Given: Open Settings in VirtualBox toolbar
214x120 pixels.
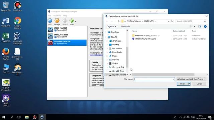Looking at the screenshot, I should (x=57, y=22).
